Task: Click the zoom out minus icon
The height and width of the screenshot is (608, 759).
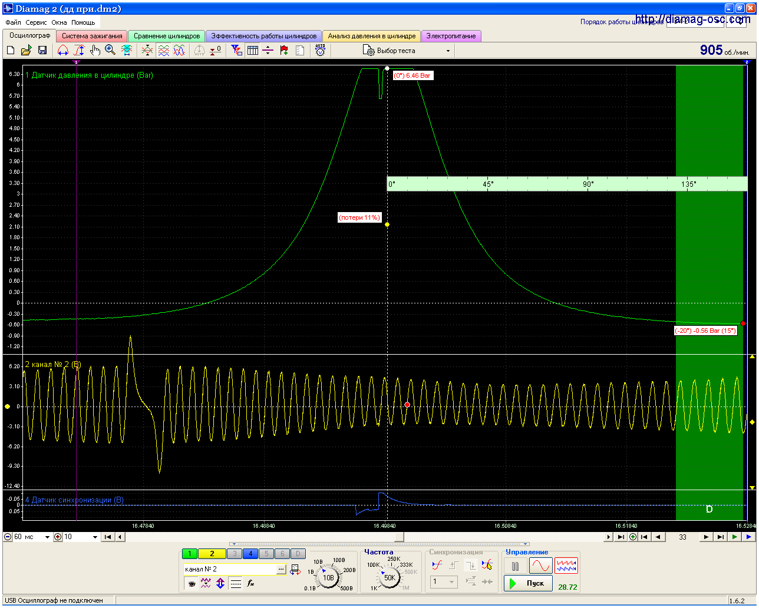Action: coord(8,537)
